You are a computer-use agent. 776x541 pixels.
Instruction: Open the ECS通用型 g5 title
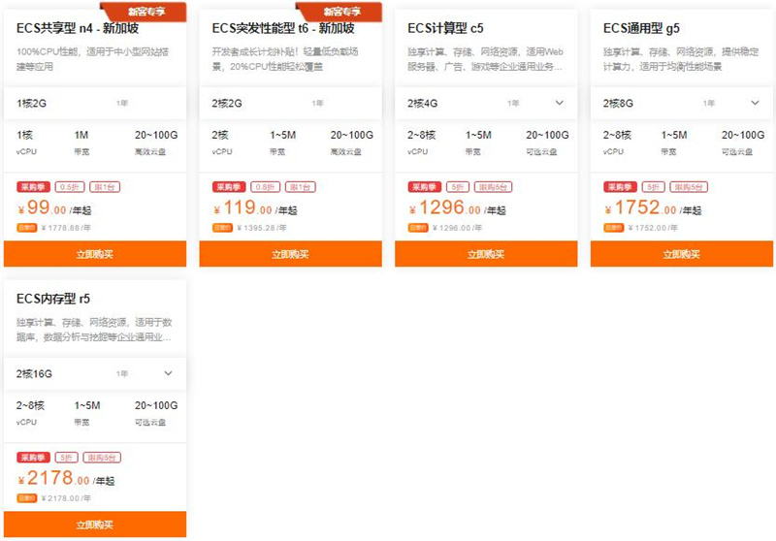[x=641, y=28]
